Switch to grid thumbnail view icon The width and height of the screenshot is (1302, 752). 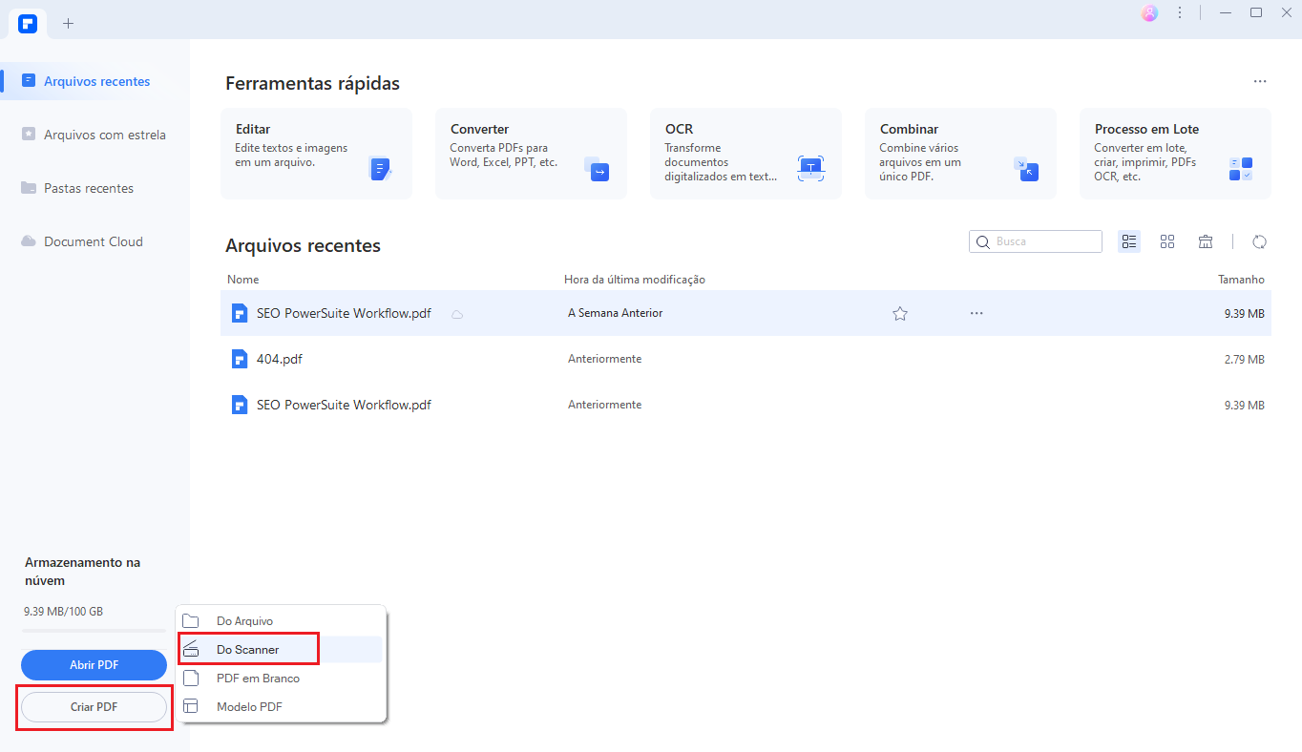click(x=1167, y=241)
